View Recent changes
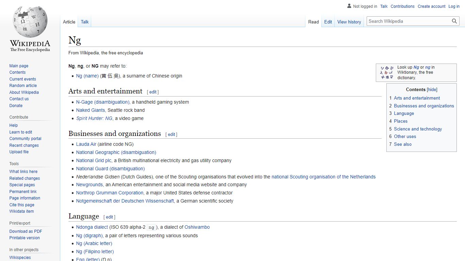Image resolution: width=465 pixels, height=261 pixels. click(x=24, y=145)
